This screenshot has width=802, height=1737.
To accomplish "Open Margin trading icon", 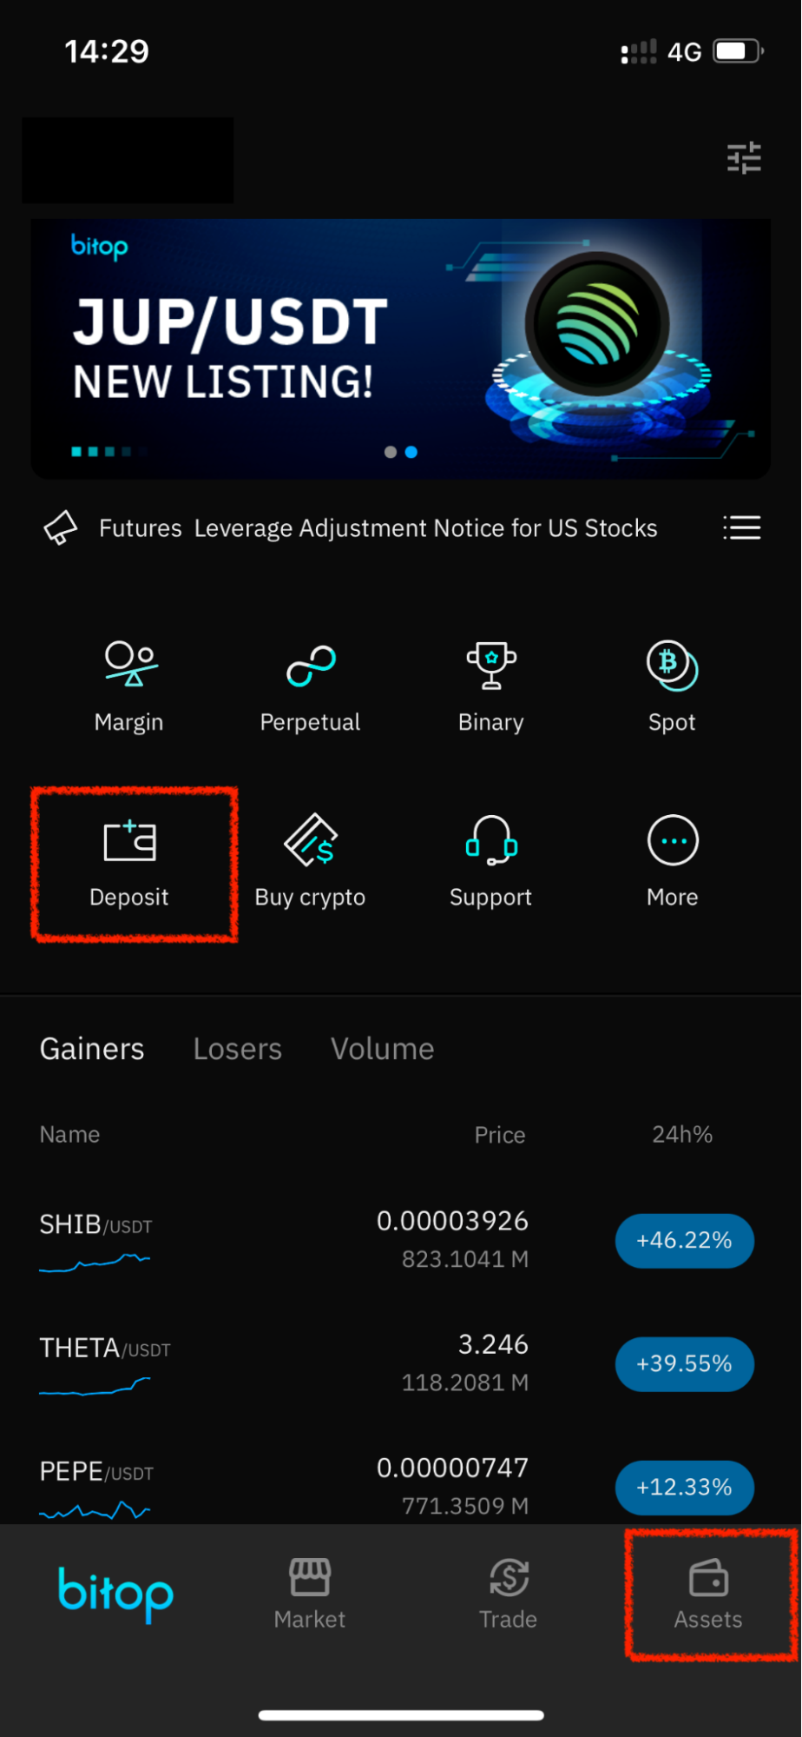I will click(131, 665).
